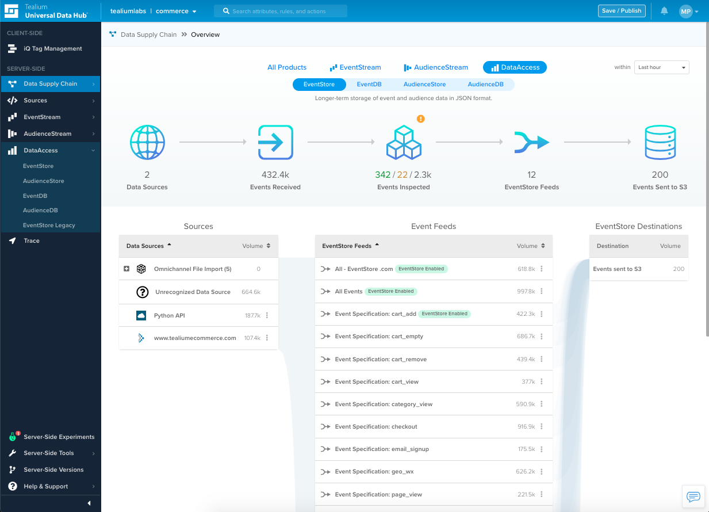Open the chat support widget
The image size is (709, 512).
click(x=693, y=496)
